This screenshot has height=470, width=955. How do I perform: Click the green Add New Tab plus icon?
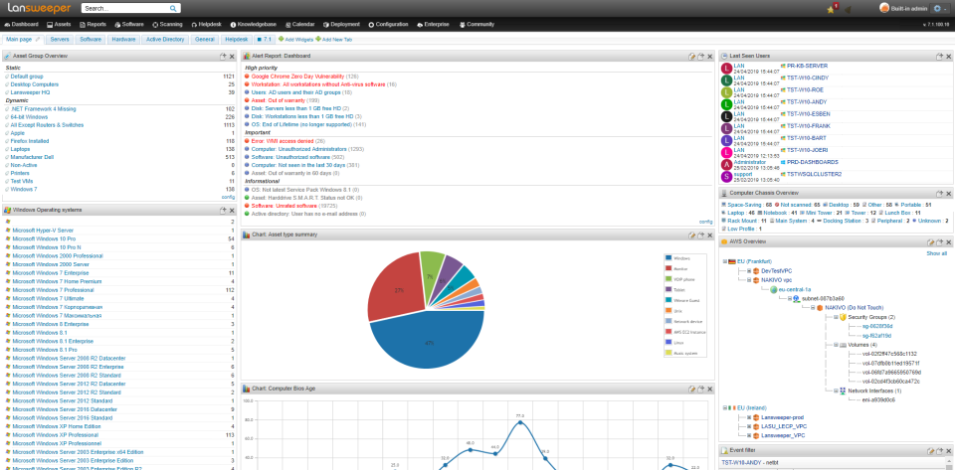(x=318, y=39)
